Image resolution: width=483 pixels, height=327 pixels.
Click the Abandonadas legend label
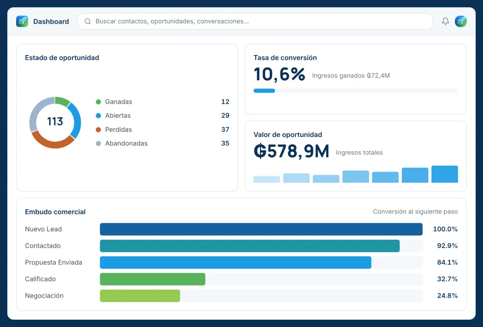pyautogui.click(x=126, y=143)
